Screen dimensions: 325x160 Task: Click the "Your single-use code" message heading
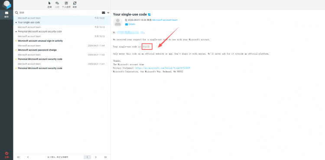point(130,15)
